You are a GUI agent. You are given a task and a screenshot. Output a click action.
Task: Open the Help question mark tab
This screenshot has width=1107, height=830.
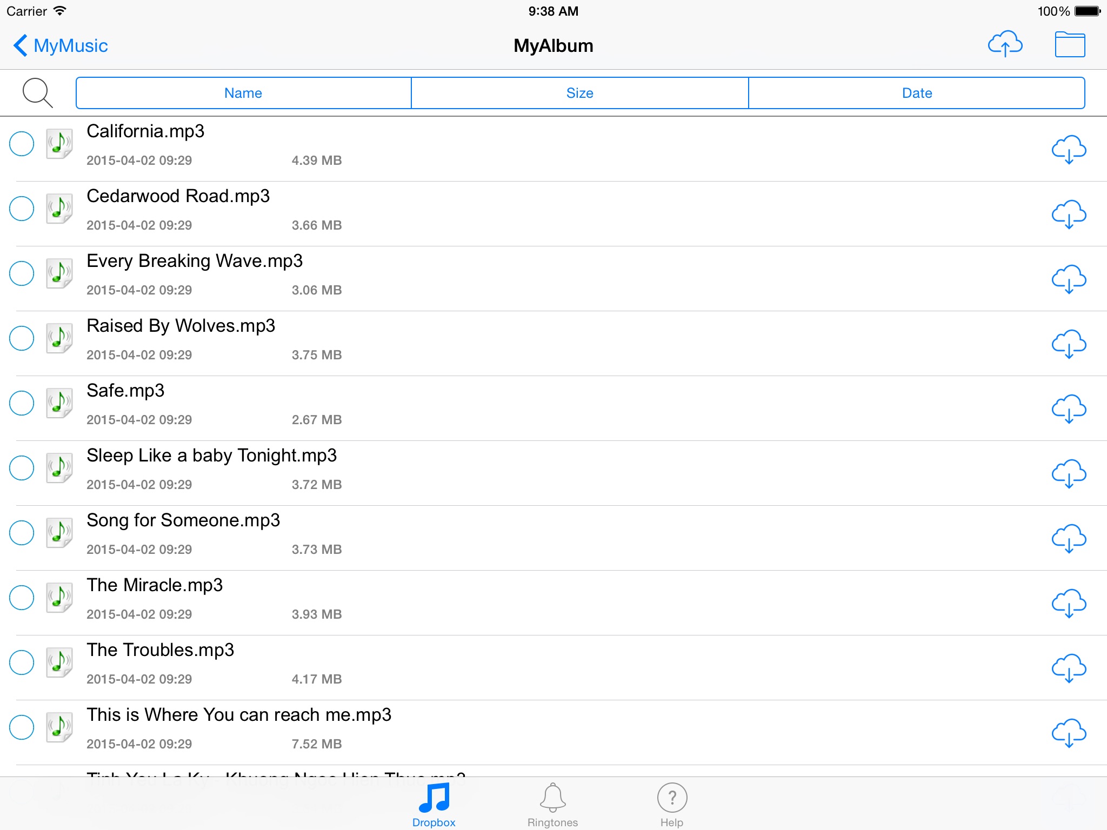coord(672,804)
